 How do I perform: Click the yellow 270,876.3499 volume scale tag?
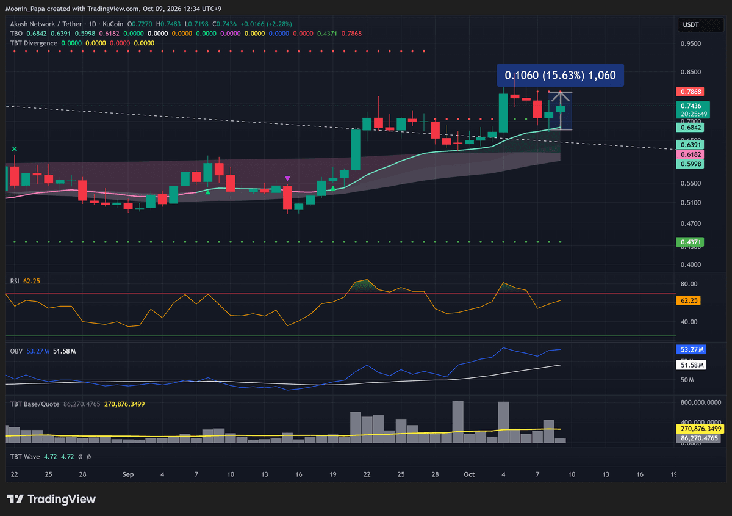tap(700, 429)
